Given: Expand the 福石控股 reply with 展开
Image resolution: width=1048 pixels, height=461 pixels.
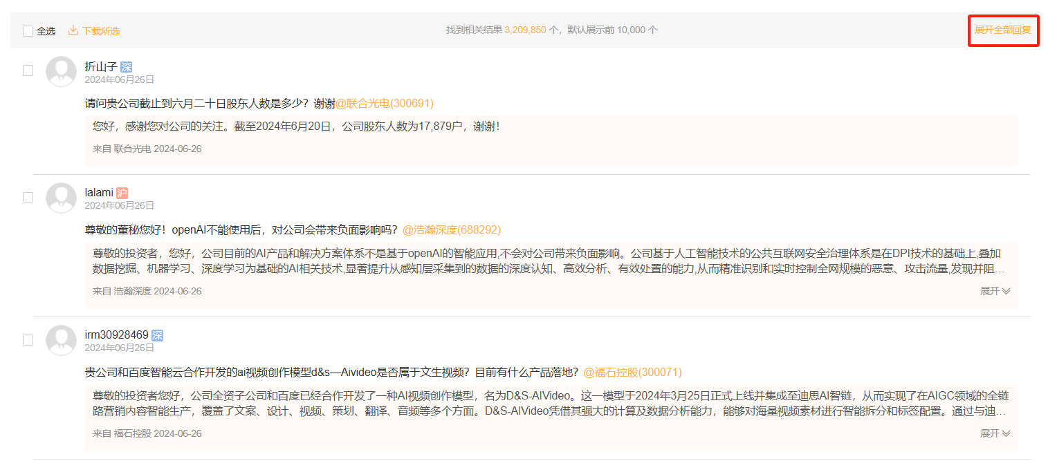Looking at the screenshot, I should (995, 433).
